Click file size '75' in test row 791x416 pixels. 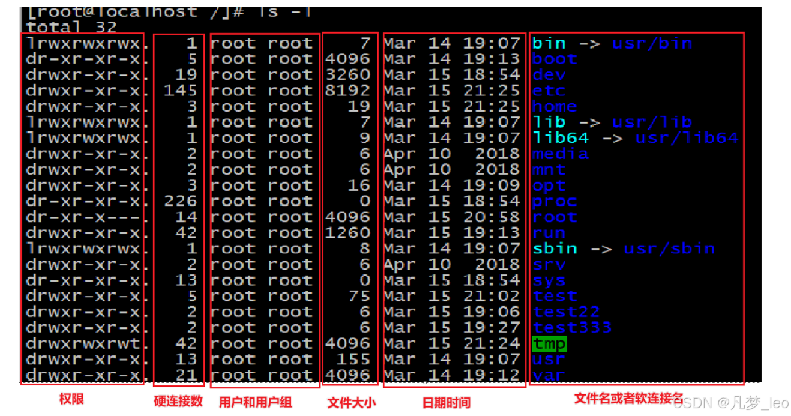coord(359,296)
